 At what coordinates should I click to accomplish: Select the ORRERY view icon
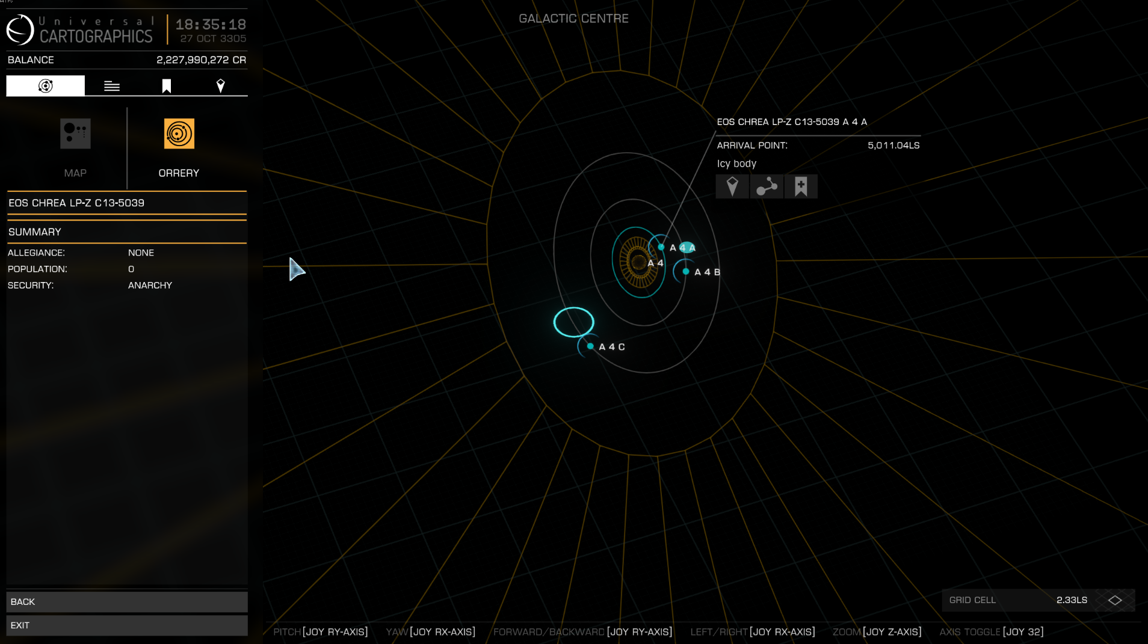(x=179, y=133)
